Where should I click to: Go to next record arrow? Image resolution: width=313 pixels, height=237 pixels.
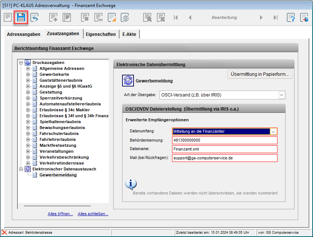pos(261,17)
